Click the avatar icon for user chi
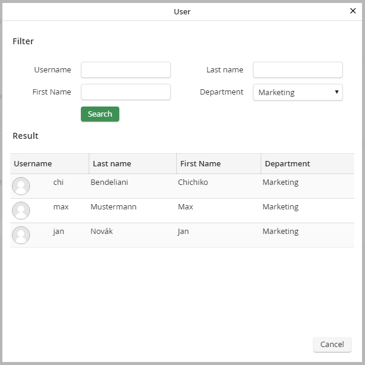 (x=21, y=186)
